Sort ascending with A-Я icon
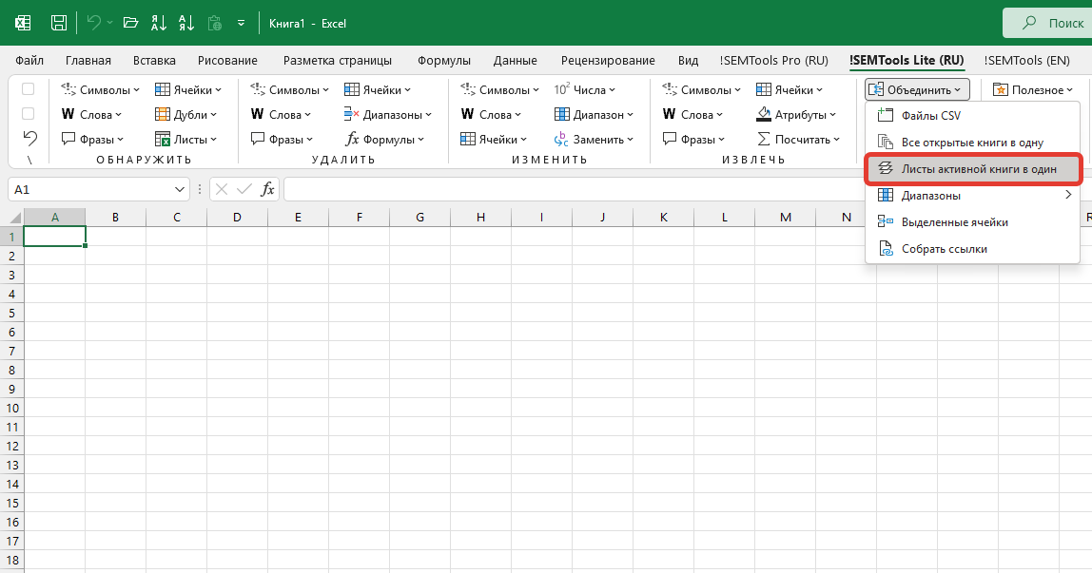The image size is (1092, 573). click(x=159, y=23)
